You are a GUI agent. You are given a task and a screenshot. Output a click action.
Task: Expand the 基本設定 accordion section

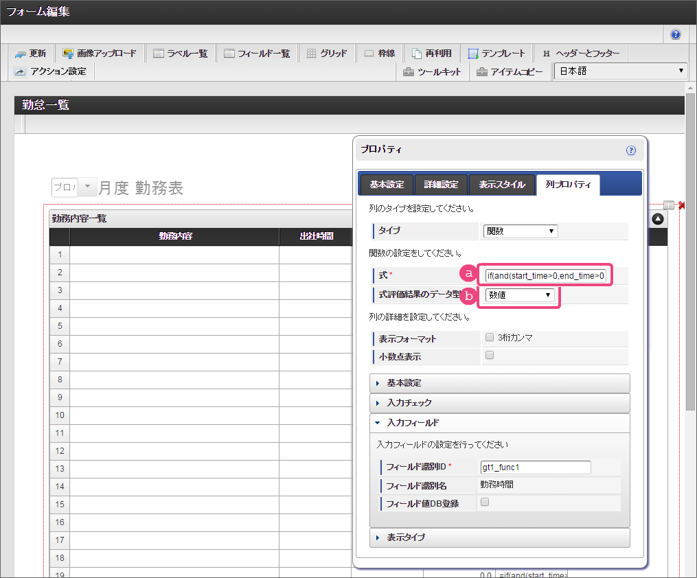(x=500, y=383)
